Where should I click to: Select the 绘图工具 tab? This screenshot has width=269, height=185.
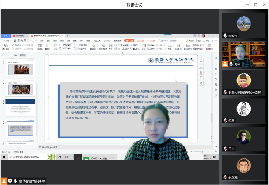(x=140, y=40)
